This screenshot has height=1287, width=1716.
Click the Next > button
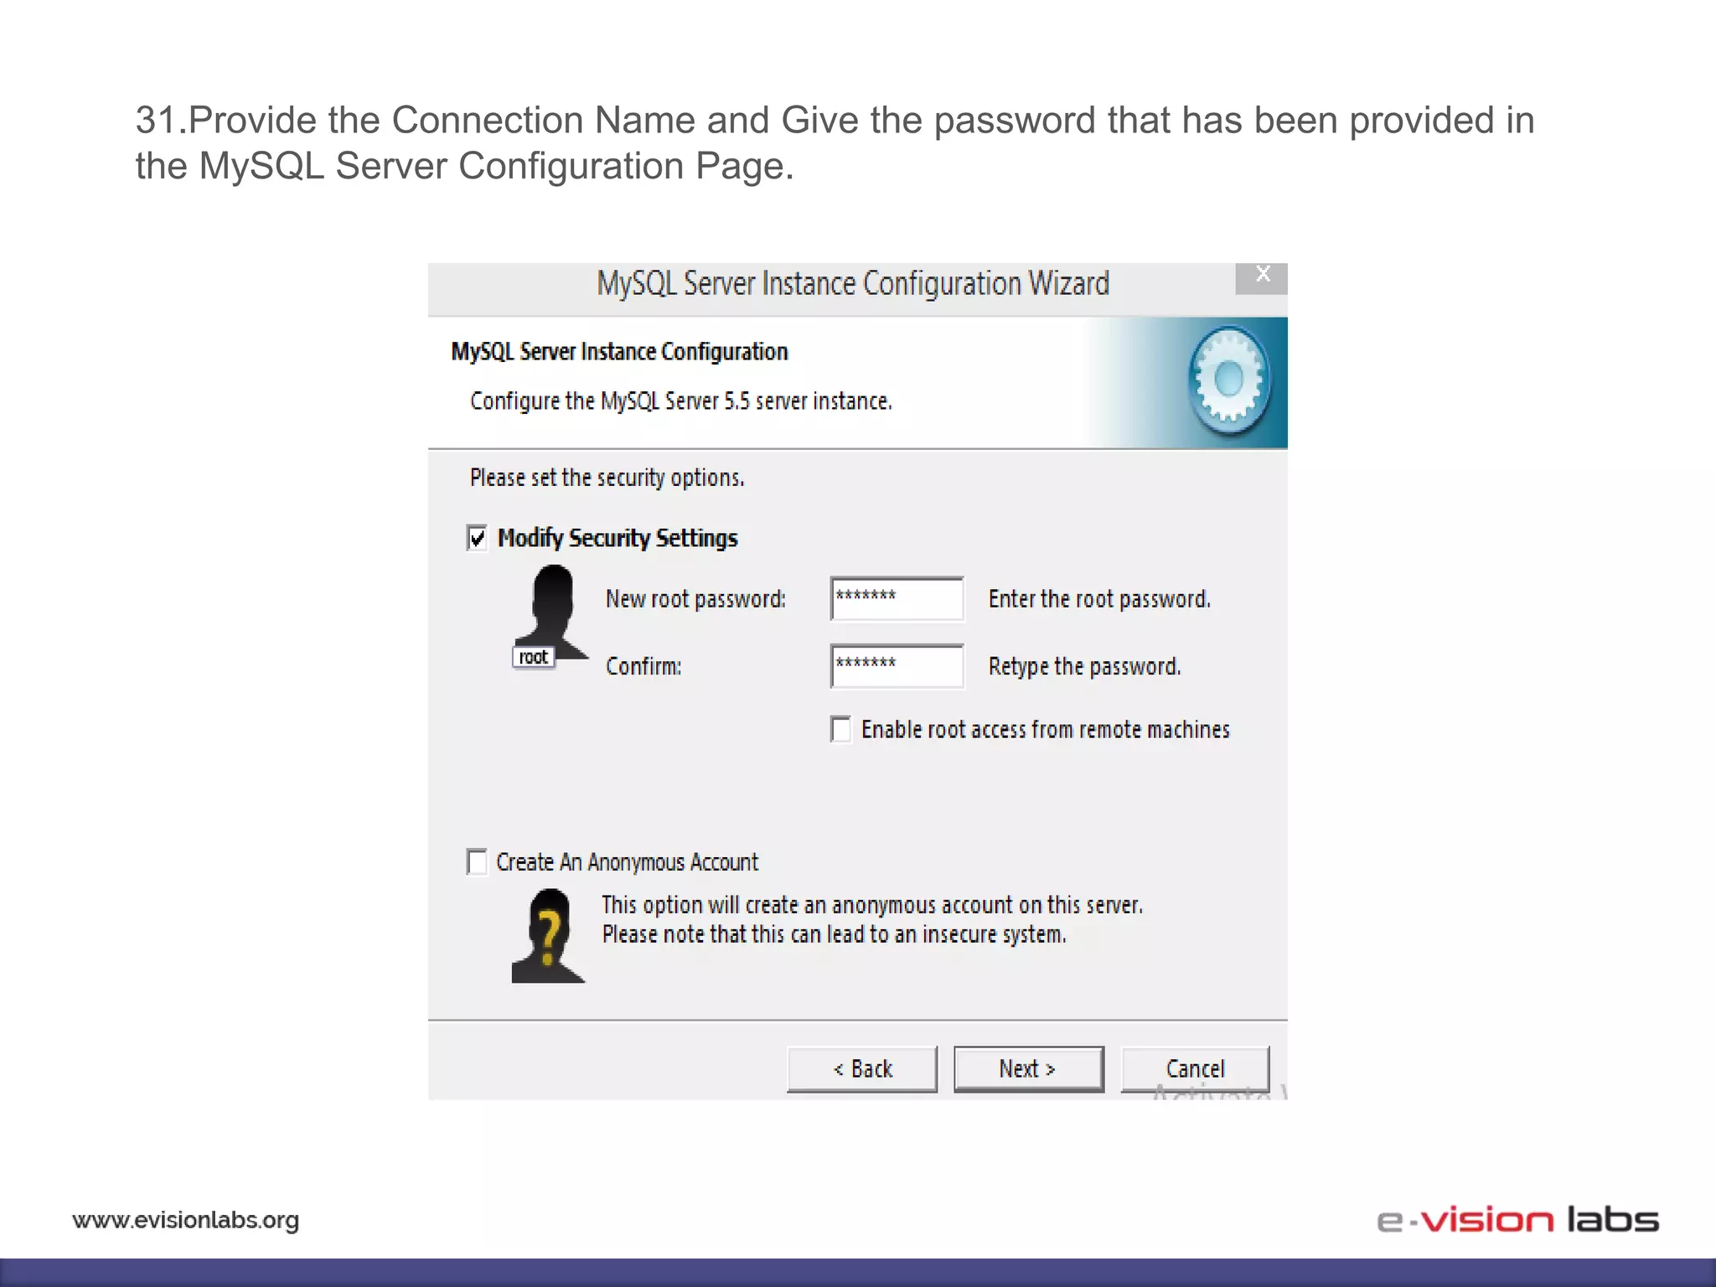(x=1028, y=1068)
